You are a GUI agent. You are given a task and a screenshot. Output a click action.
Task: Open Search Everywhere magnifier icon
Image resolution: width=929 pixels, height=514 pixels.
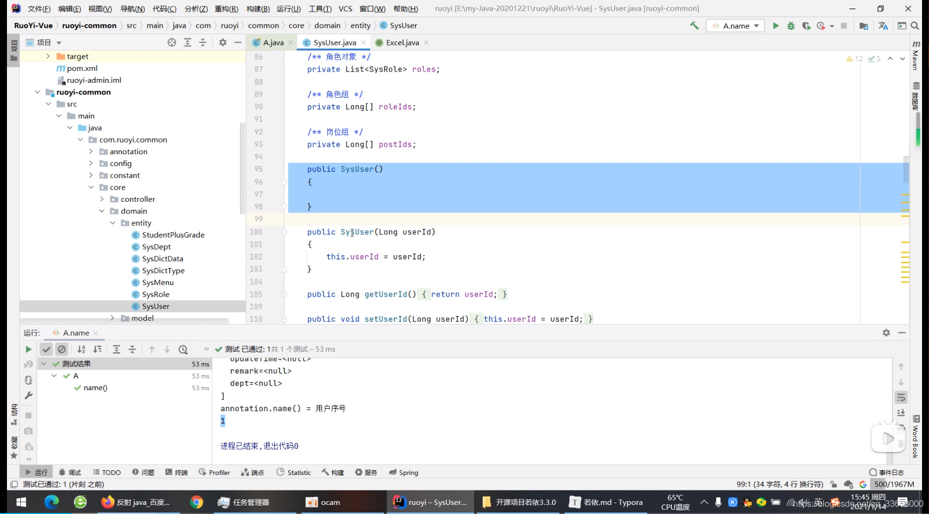915,26
